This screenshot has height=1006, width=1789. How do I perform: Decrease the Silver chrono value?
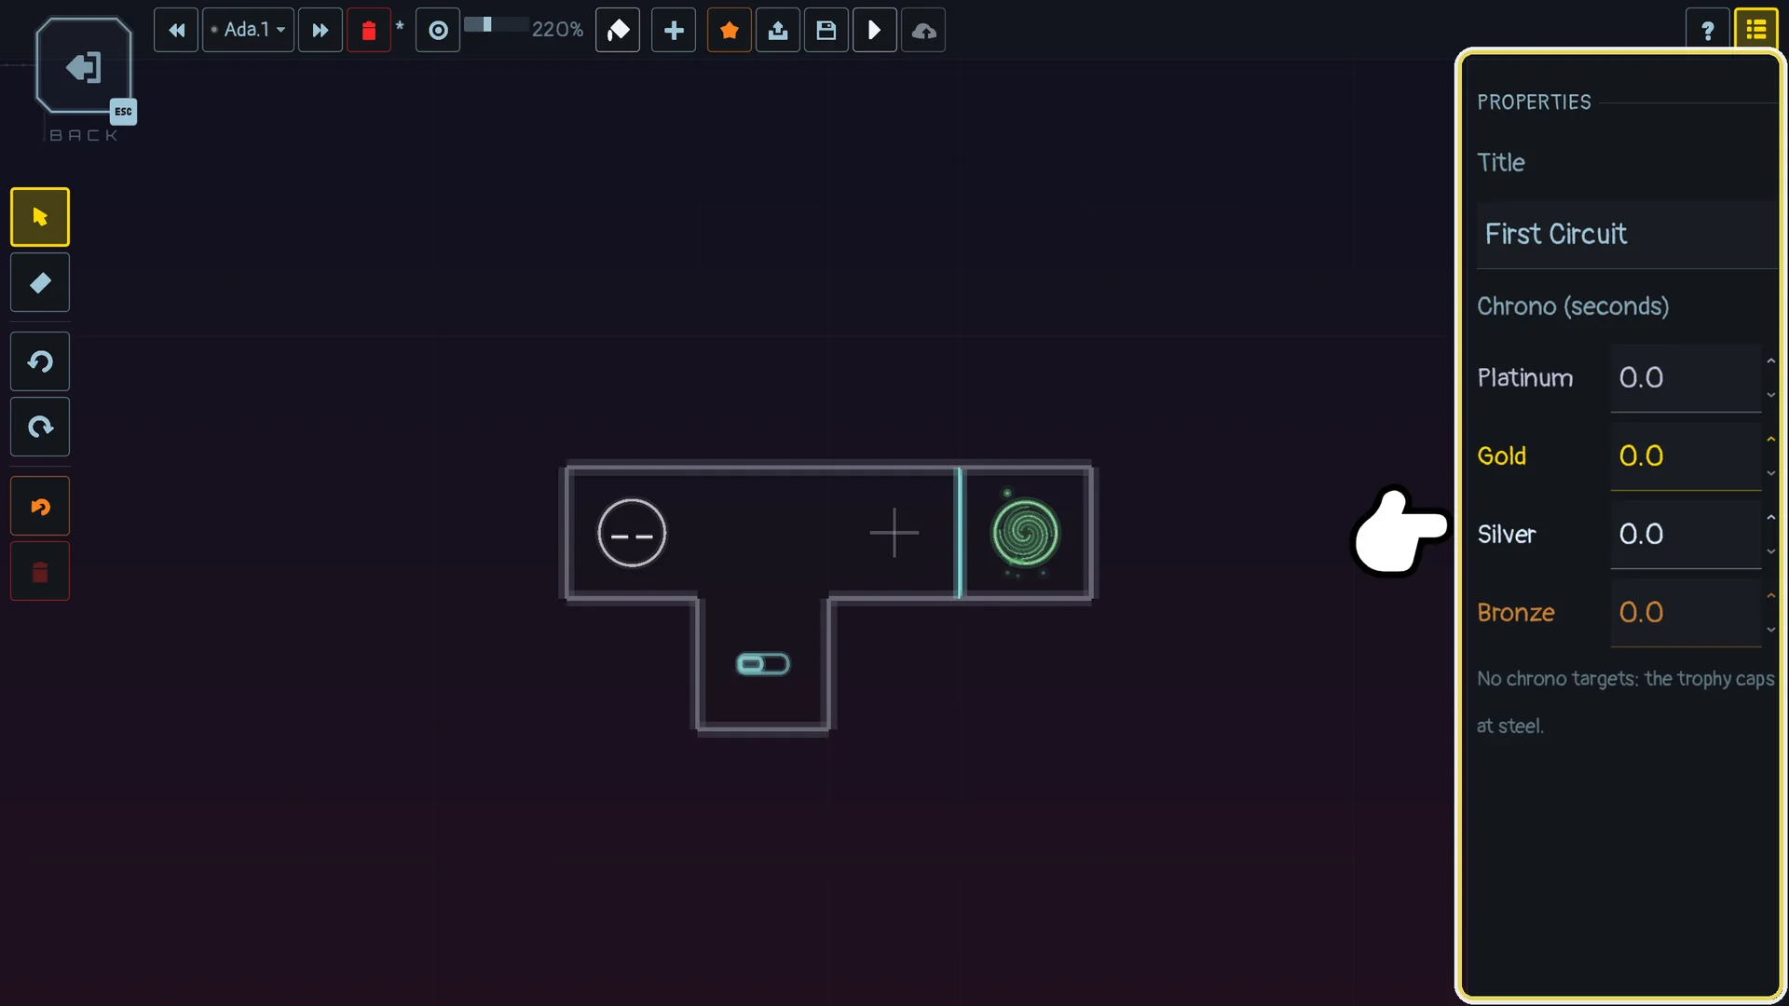[1770, 551]
